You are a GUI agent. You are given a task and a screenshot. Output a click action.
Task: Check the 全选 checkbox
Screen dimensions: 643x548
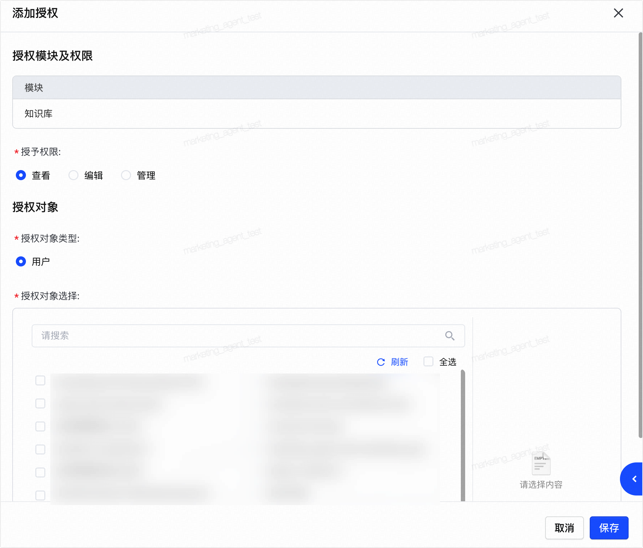click(x=428, y=361)
